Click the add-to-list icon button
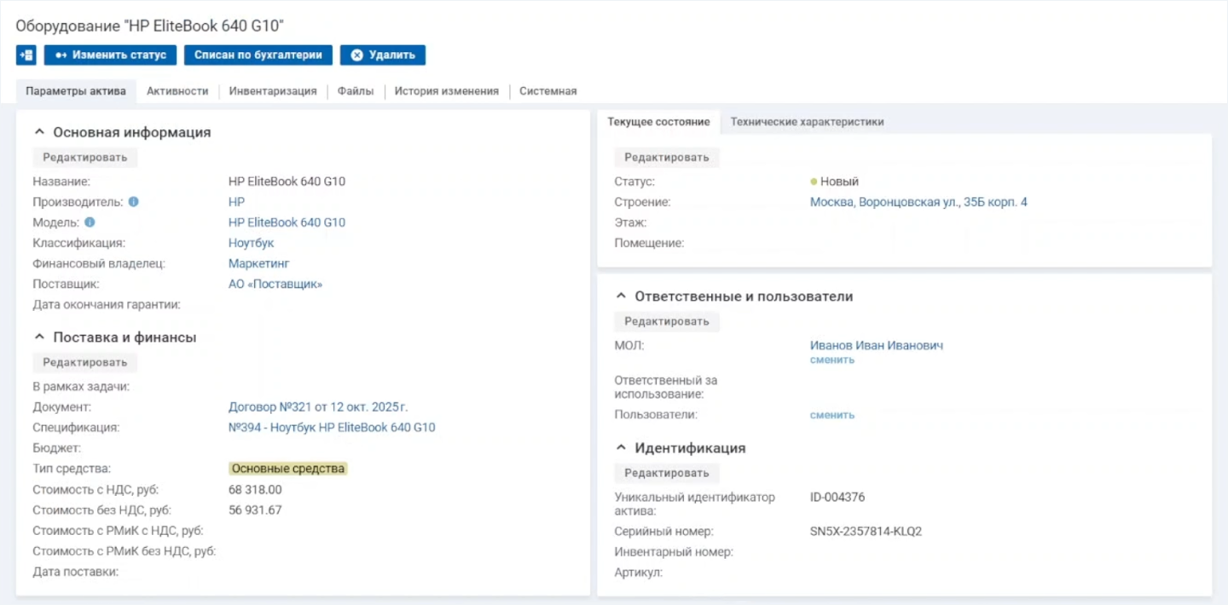 click(x=26, y=55)
